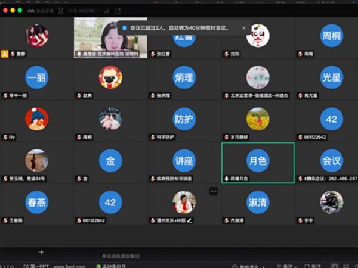Image resolution: width=358 pixels, height=268 pixels.
Task: Click the 金 participant avatar
Action: click(110, 160)
